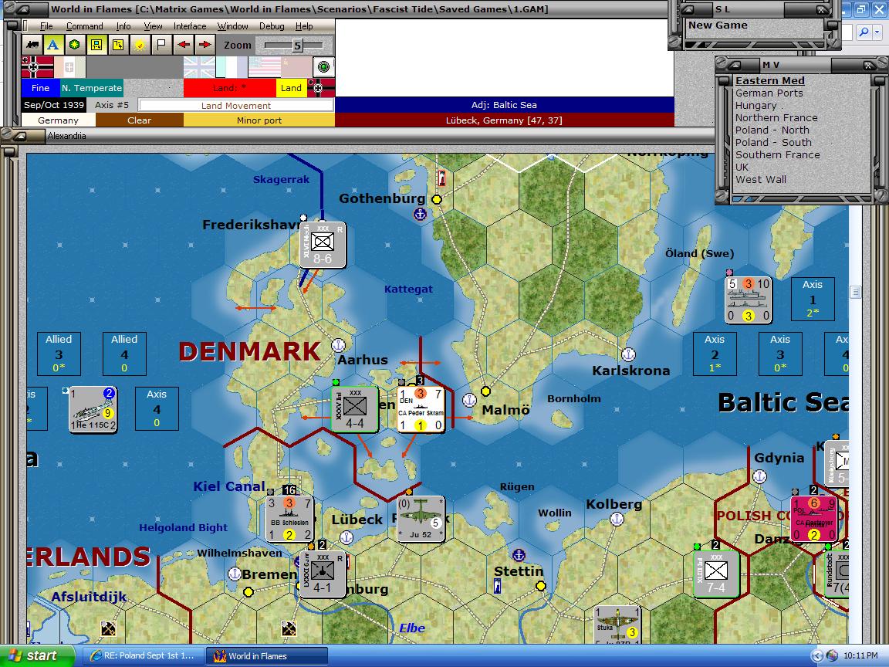Select German Ports in M V list

click(769, 93)
